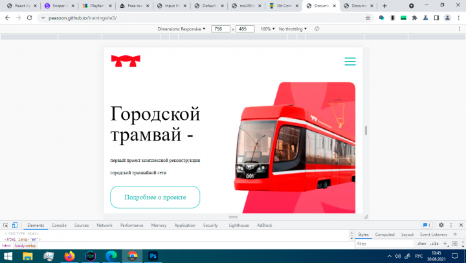Click the 'Подробнее о проекте' button
This screenshot has width=466, height=263.
[x=155, y=197]
